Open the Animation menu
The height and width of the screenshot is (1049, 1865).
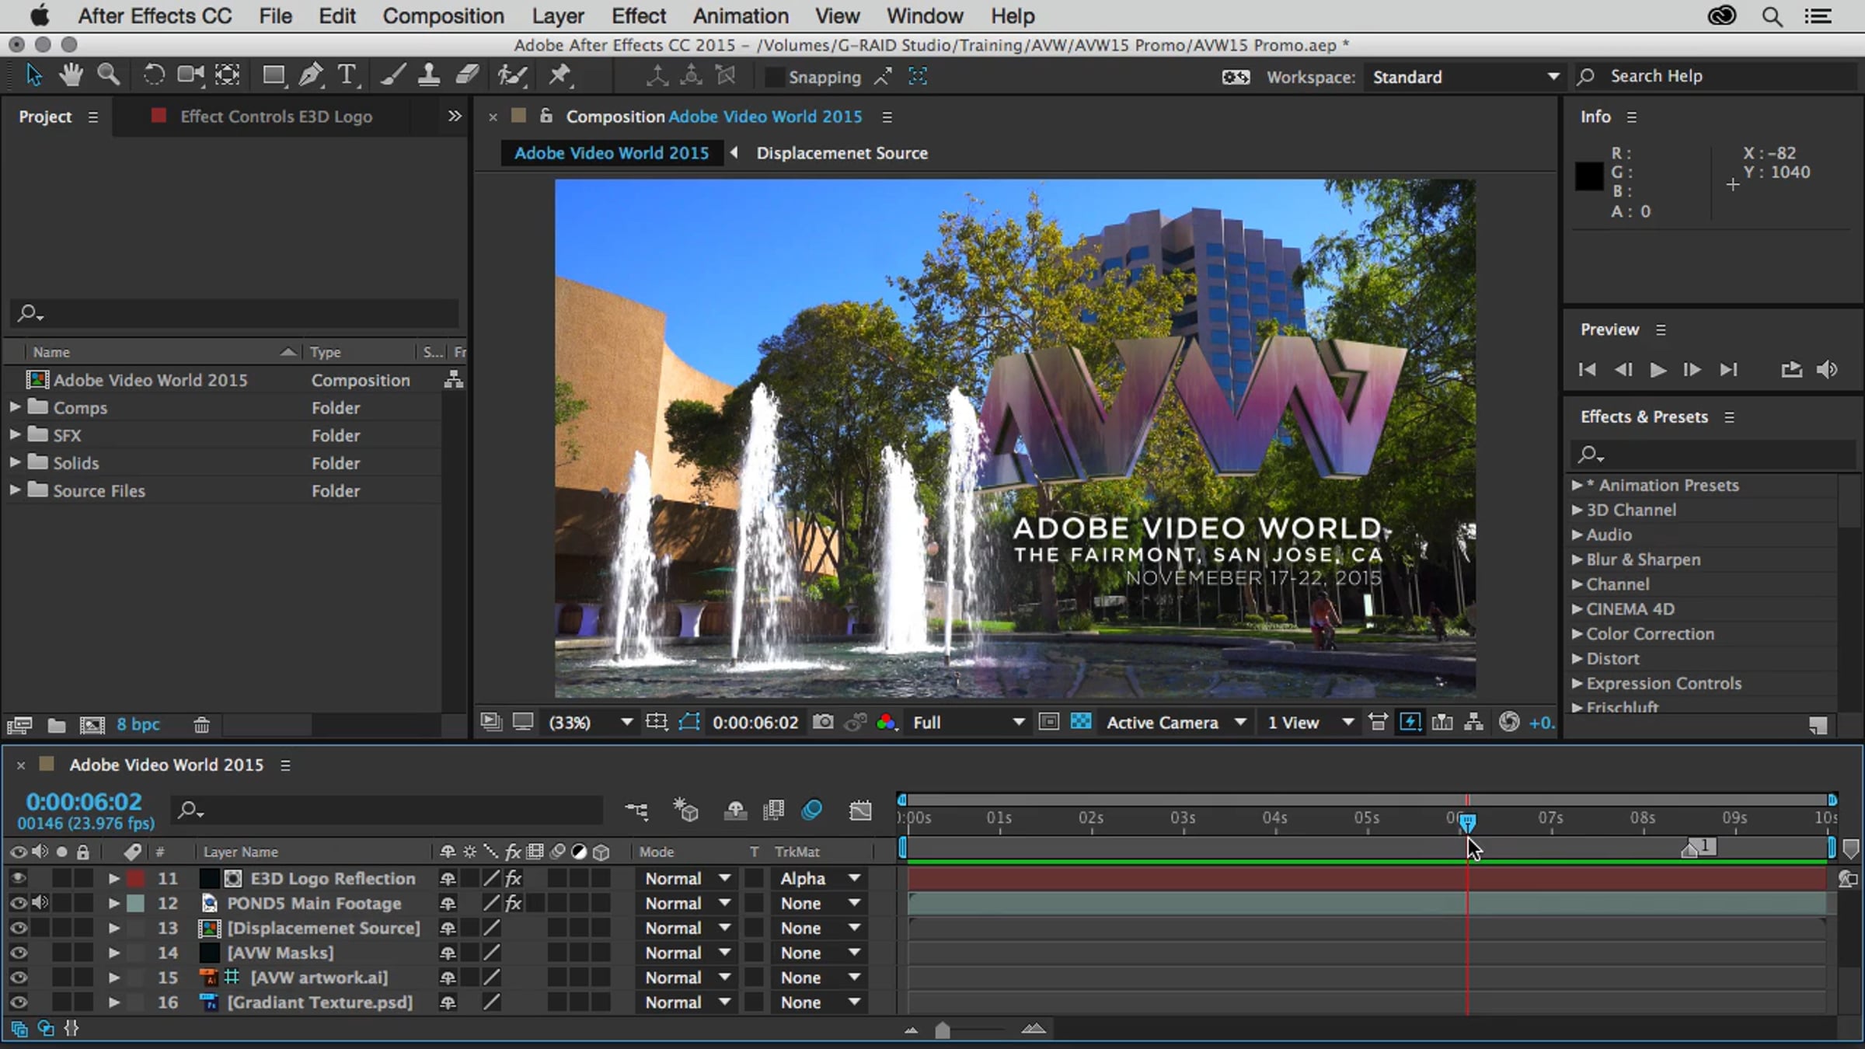point(740,16)
